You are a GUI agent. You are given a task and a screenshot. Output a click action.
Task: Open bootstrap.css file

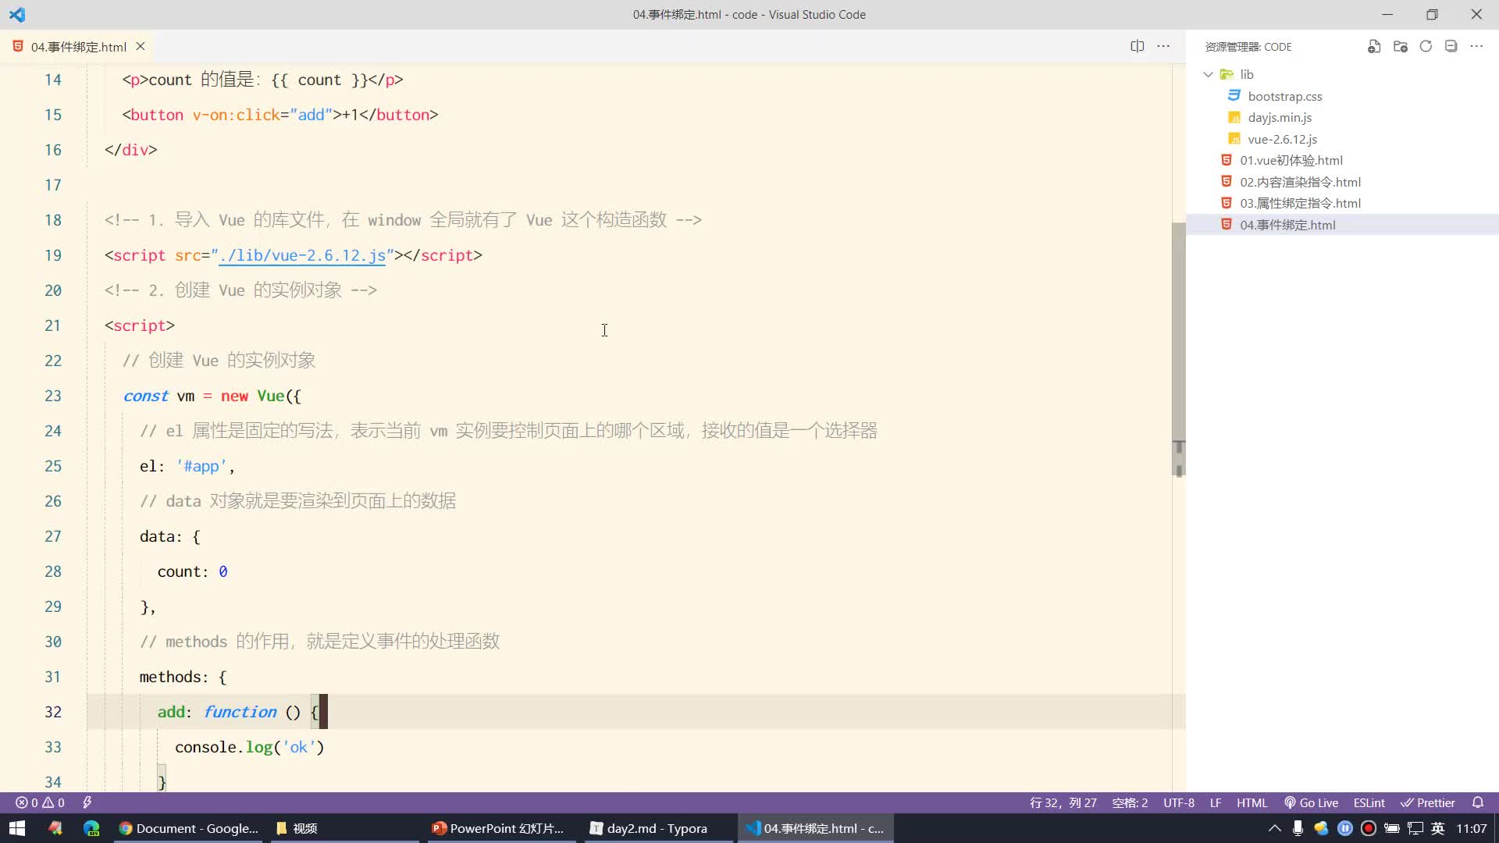point(1284,96)
